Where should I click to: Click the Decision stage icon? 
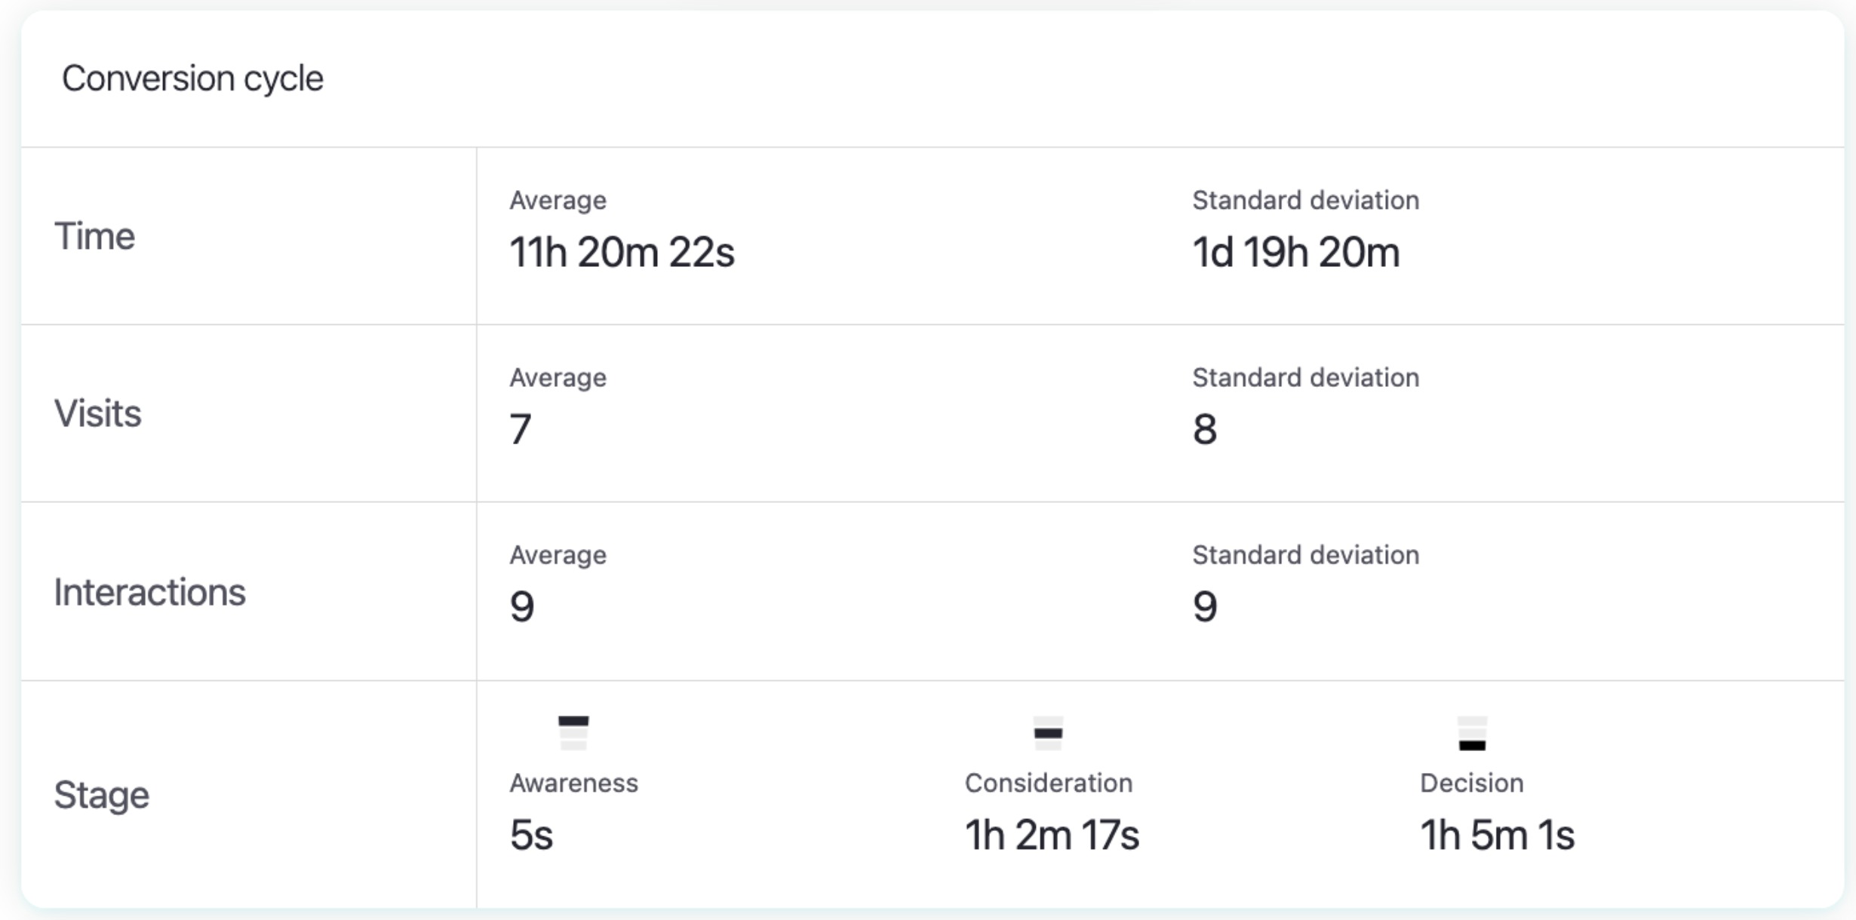(1472, 733)
